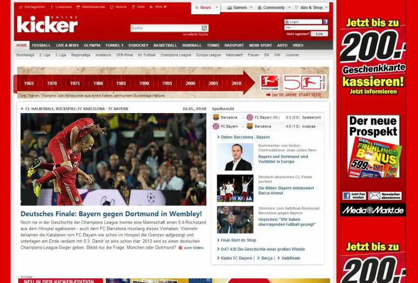Click thumbnail of Jean-Julien Beer commentary

tap(235, 157)
